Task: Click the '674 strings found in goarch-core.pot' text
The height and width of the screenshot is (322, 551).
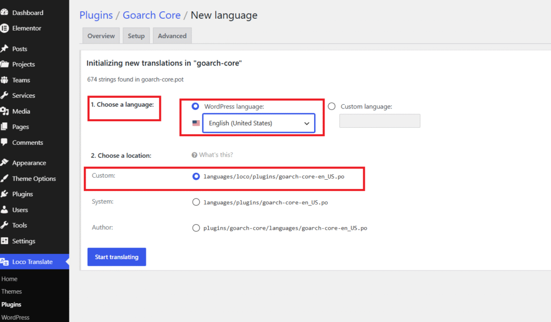Action: pos(135,79)
